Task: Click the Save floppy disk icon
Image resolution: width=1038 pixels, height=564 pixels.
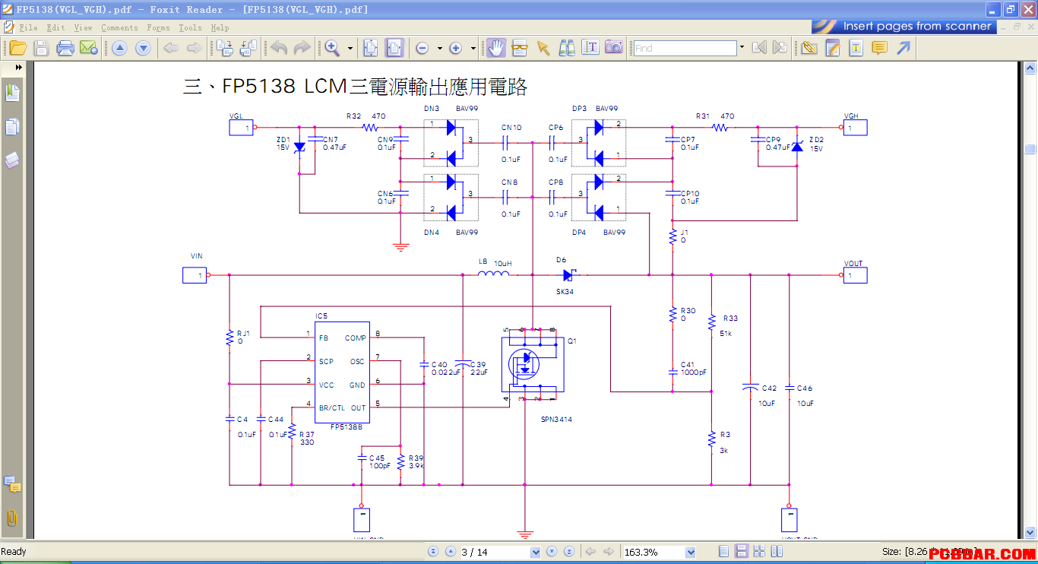Action: coord(42,48)
